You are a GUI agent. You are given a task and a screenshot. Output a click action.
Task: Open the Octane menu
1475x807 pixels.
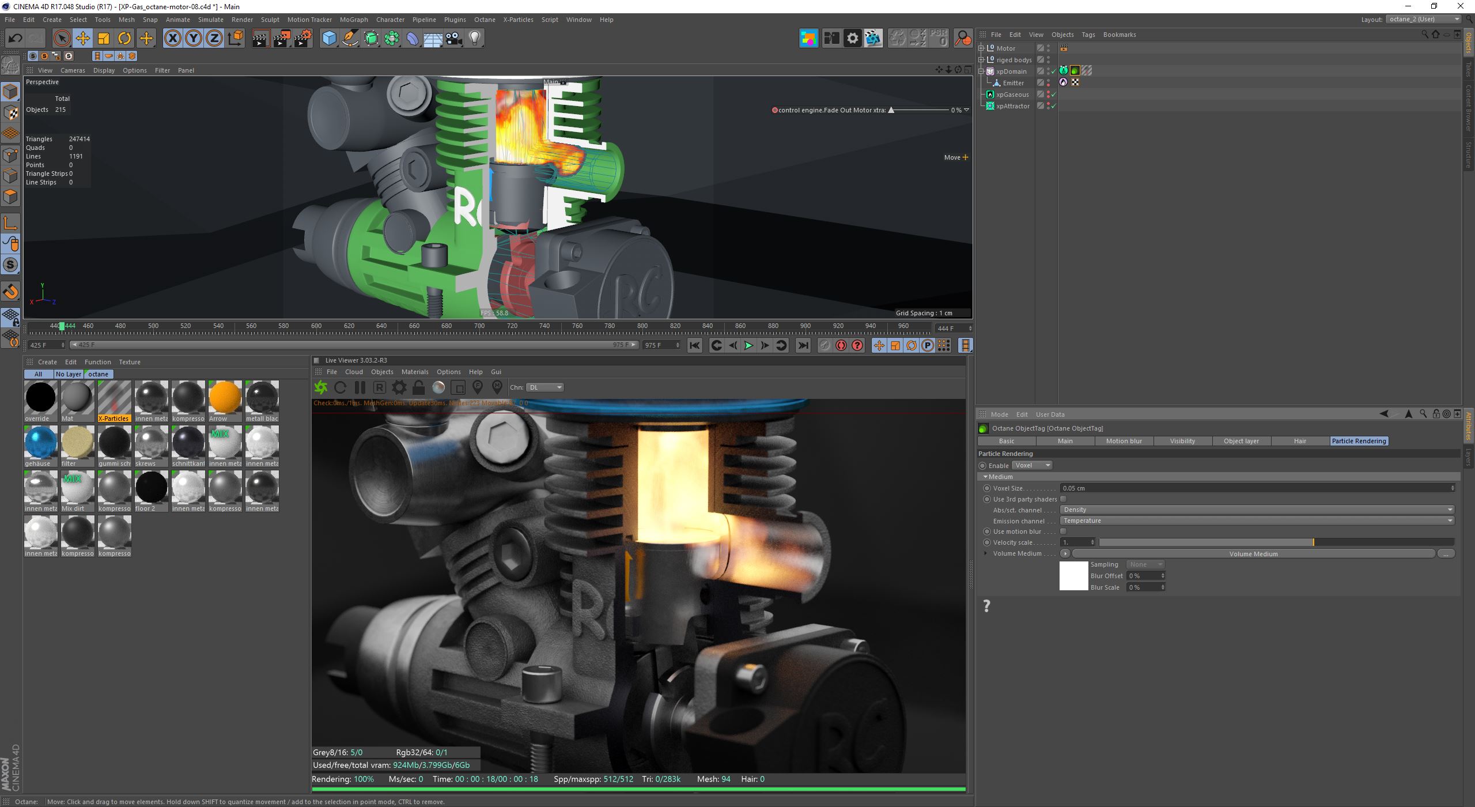tap(485, 20)
